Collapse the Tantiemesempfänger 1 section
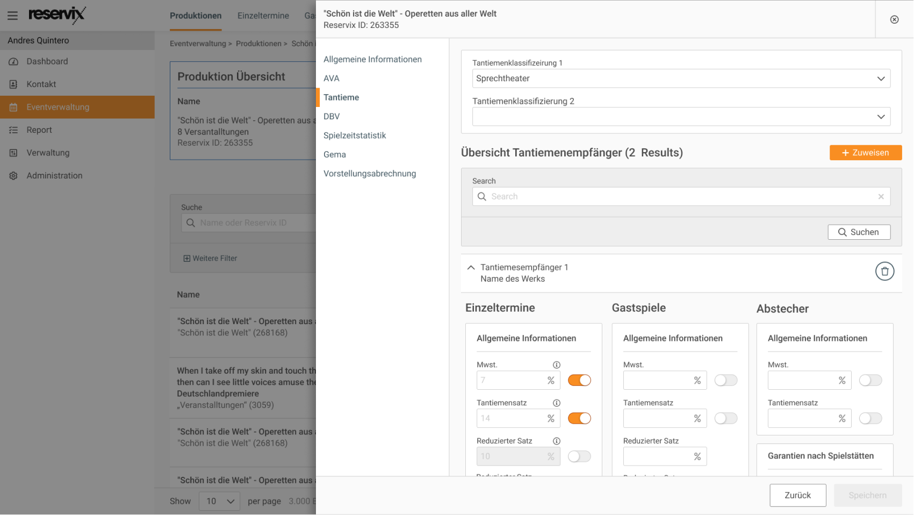This screenshot has width=914, height=515. click(x=471, y=268)
